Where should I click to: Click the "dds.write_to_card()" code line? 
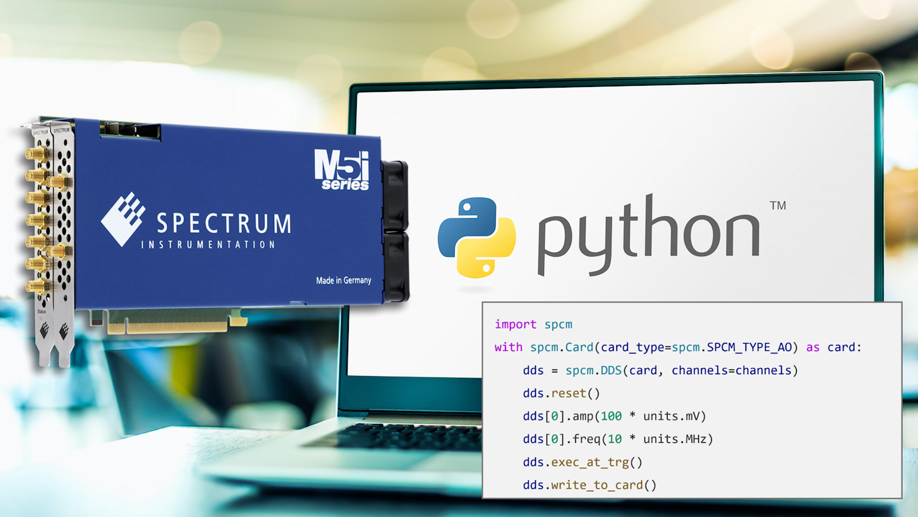(x=589, y=485)
